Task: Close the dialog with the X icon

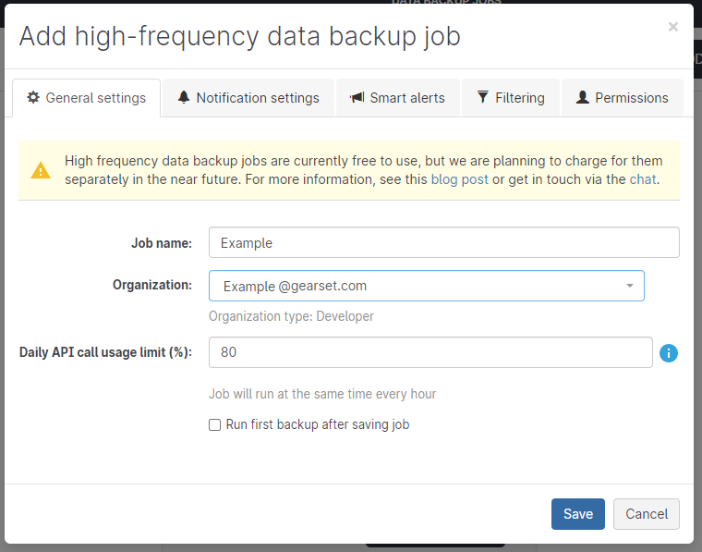Action: tap(673, 28)
